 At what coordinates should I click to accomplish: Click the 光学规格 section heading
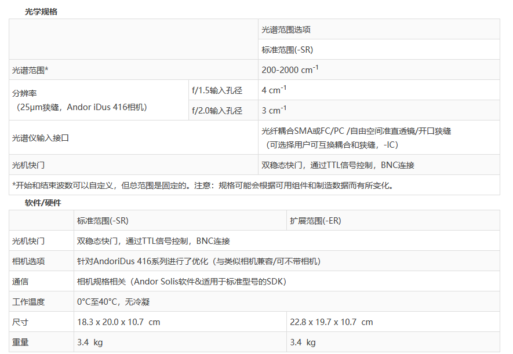[41, 12]
